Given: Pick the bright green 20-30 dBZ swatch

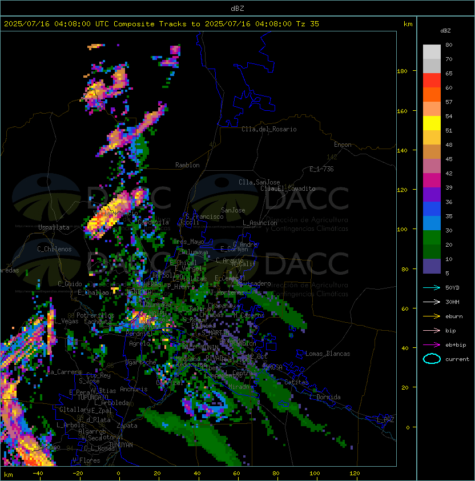Looking at the screenshot, I should pyautogui.click(x=432, y=238).
